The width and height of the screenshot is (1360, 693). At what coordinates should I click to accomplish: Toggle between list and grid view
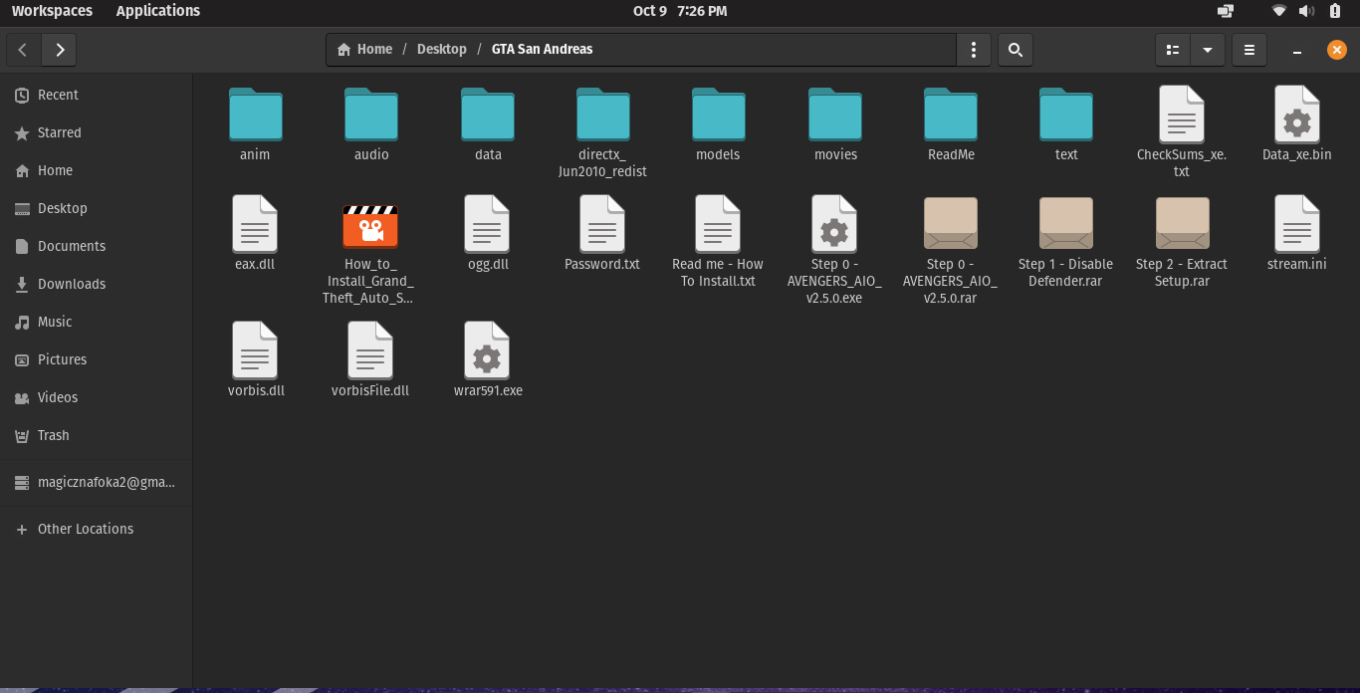pyautogui.click(x=1173, y=50)
